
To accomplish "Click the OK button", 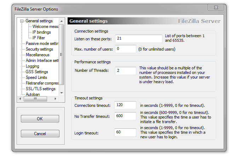I will tap(40, 119).
